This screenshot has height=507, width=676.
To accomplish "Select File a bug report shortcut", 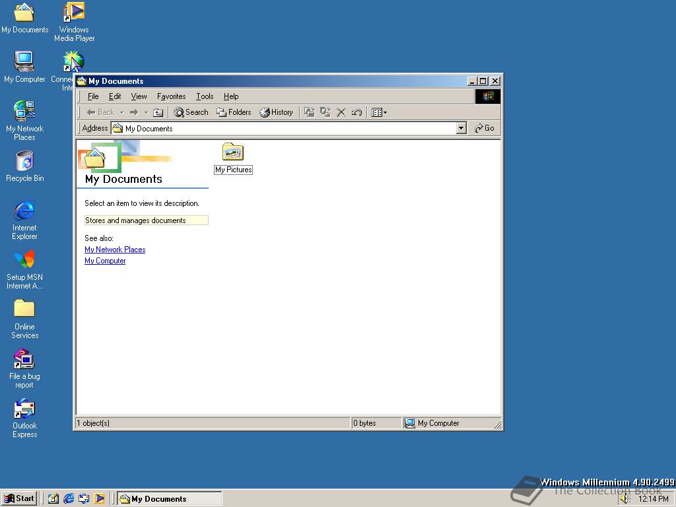I will 24,368.
